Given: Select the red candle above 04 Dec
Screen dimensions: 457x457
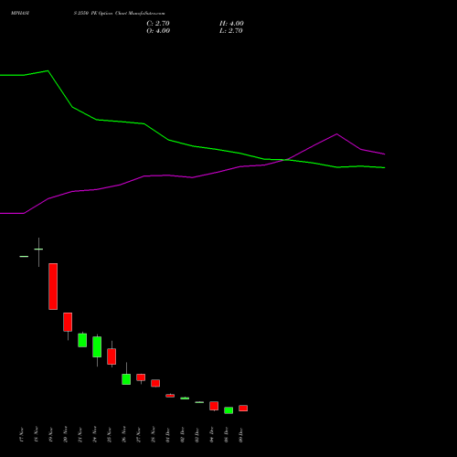Looking at the screenshot, I should tap(214, 406).
